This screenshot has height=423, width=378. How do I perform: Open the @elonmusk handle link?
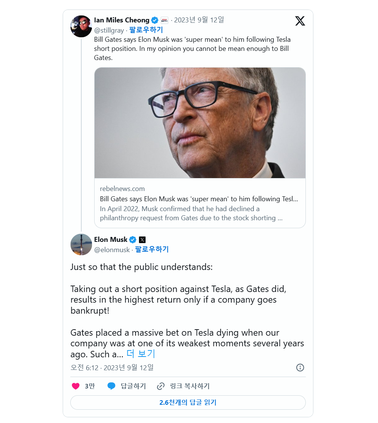coord(112,249)
